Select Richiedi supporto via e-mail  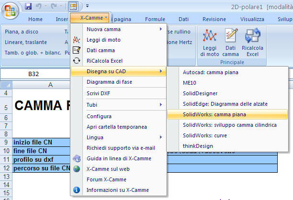pos(119,148)
